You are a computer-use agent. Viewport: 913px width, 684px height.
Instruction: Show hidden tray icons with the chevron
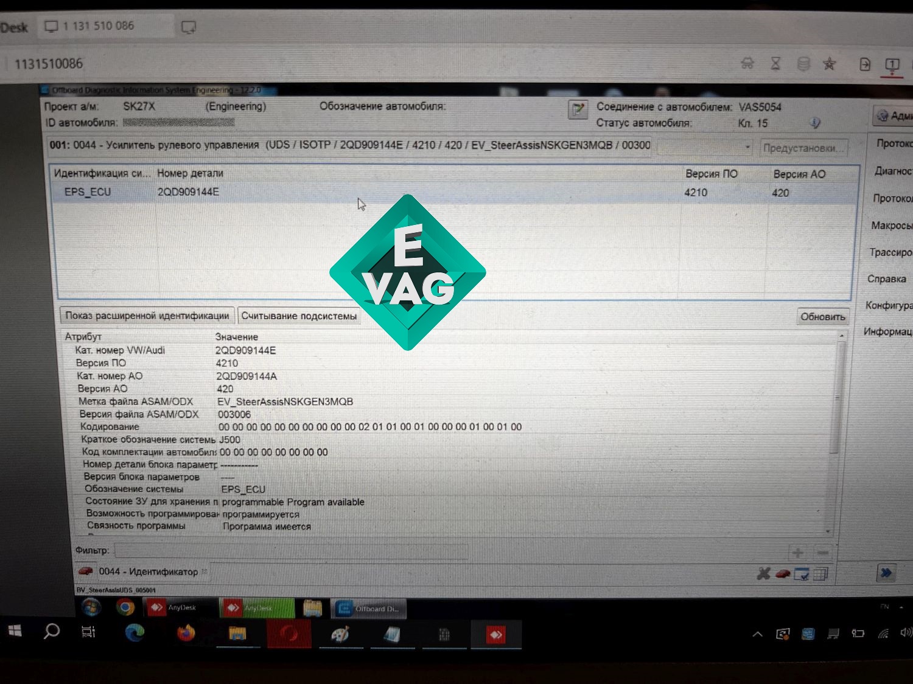point(758,634)
